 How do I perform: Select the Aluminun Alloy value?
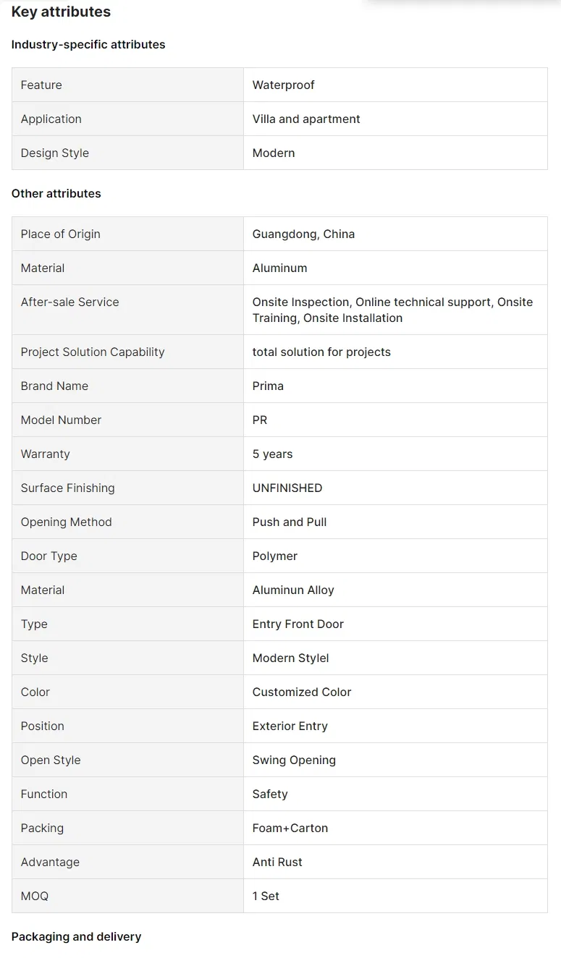click(x=293, y=590)
